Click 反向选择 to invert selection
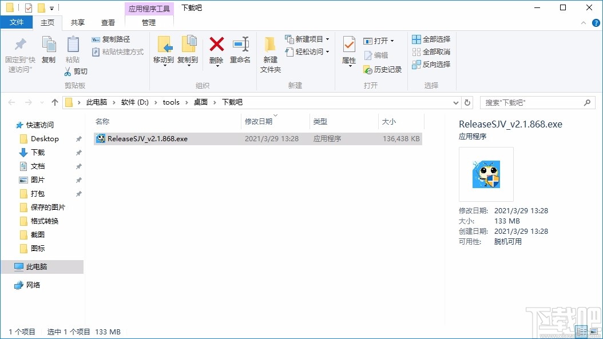The height and width of the screenshot is (339, 603). [430, 64]
